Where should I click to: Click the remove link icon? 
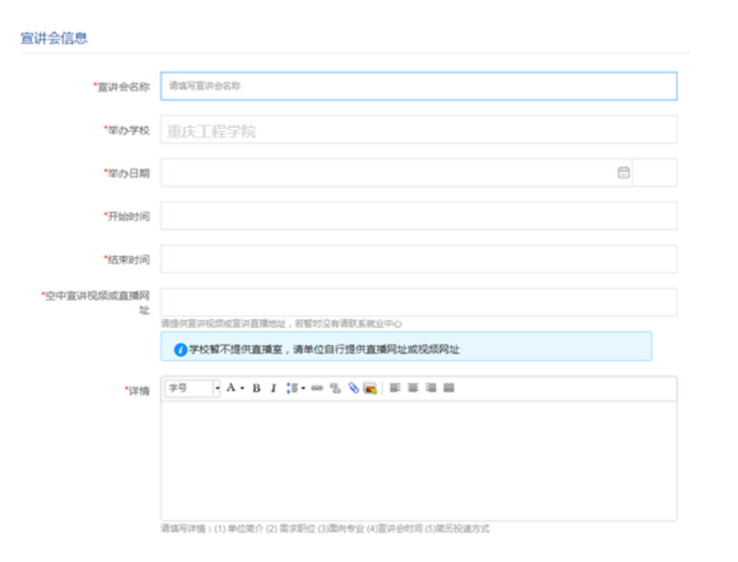coord(335,388)
